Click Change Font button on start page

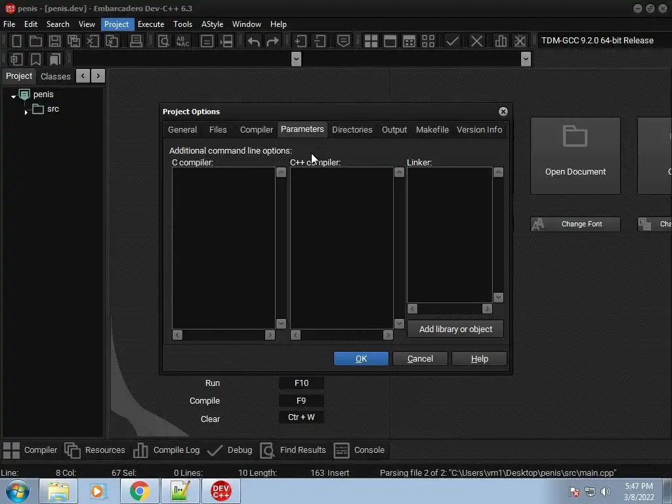(x=575, y=224)
